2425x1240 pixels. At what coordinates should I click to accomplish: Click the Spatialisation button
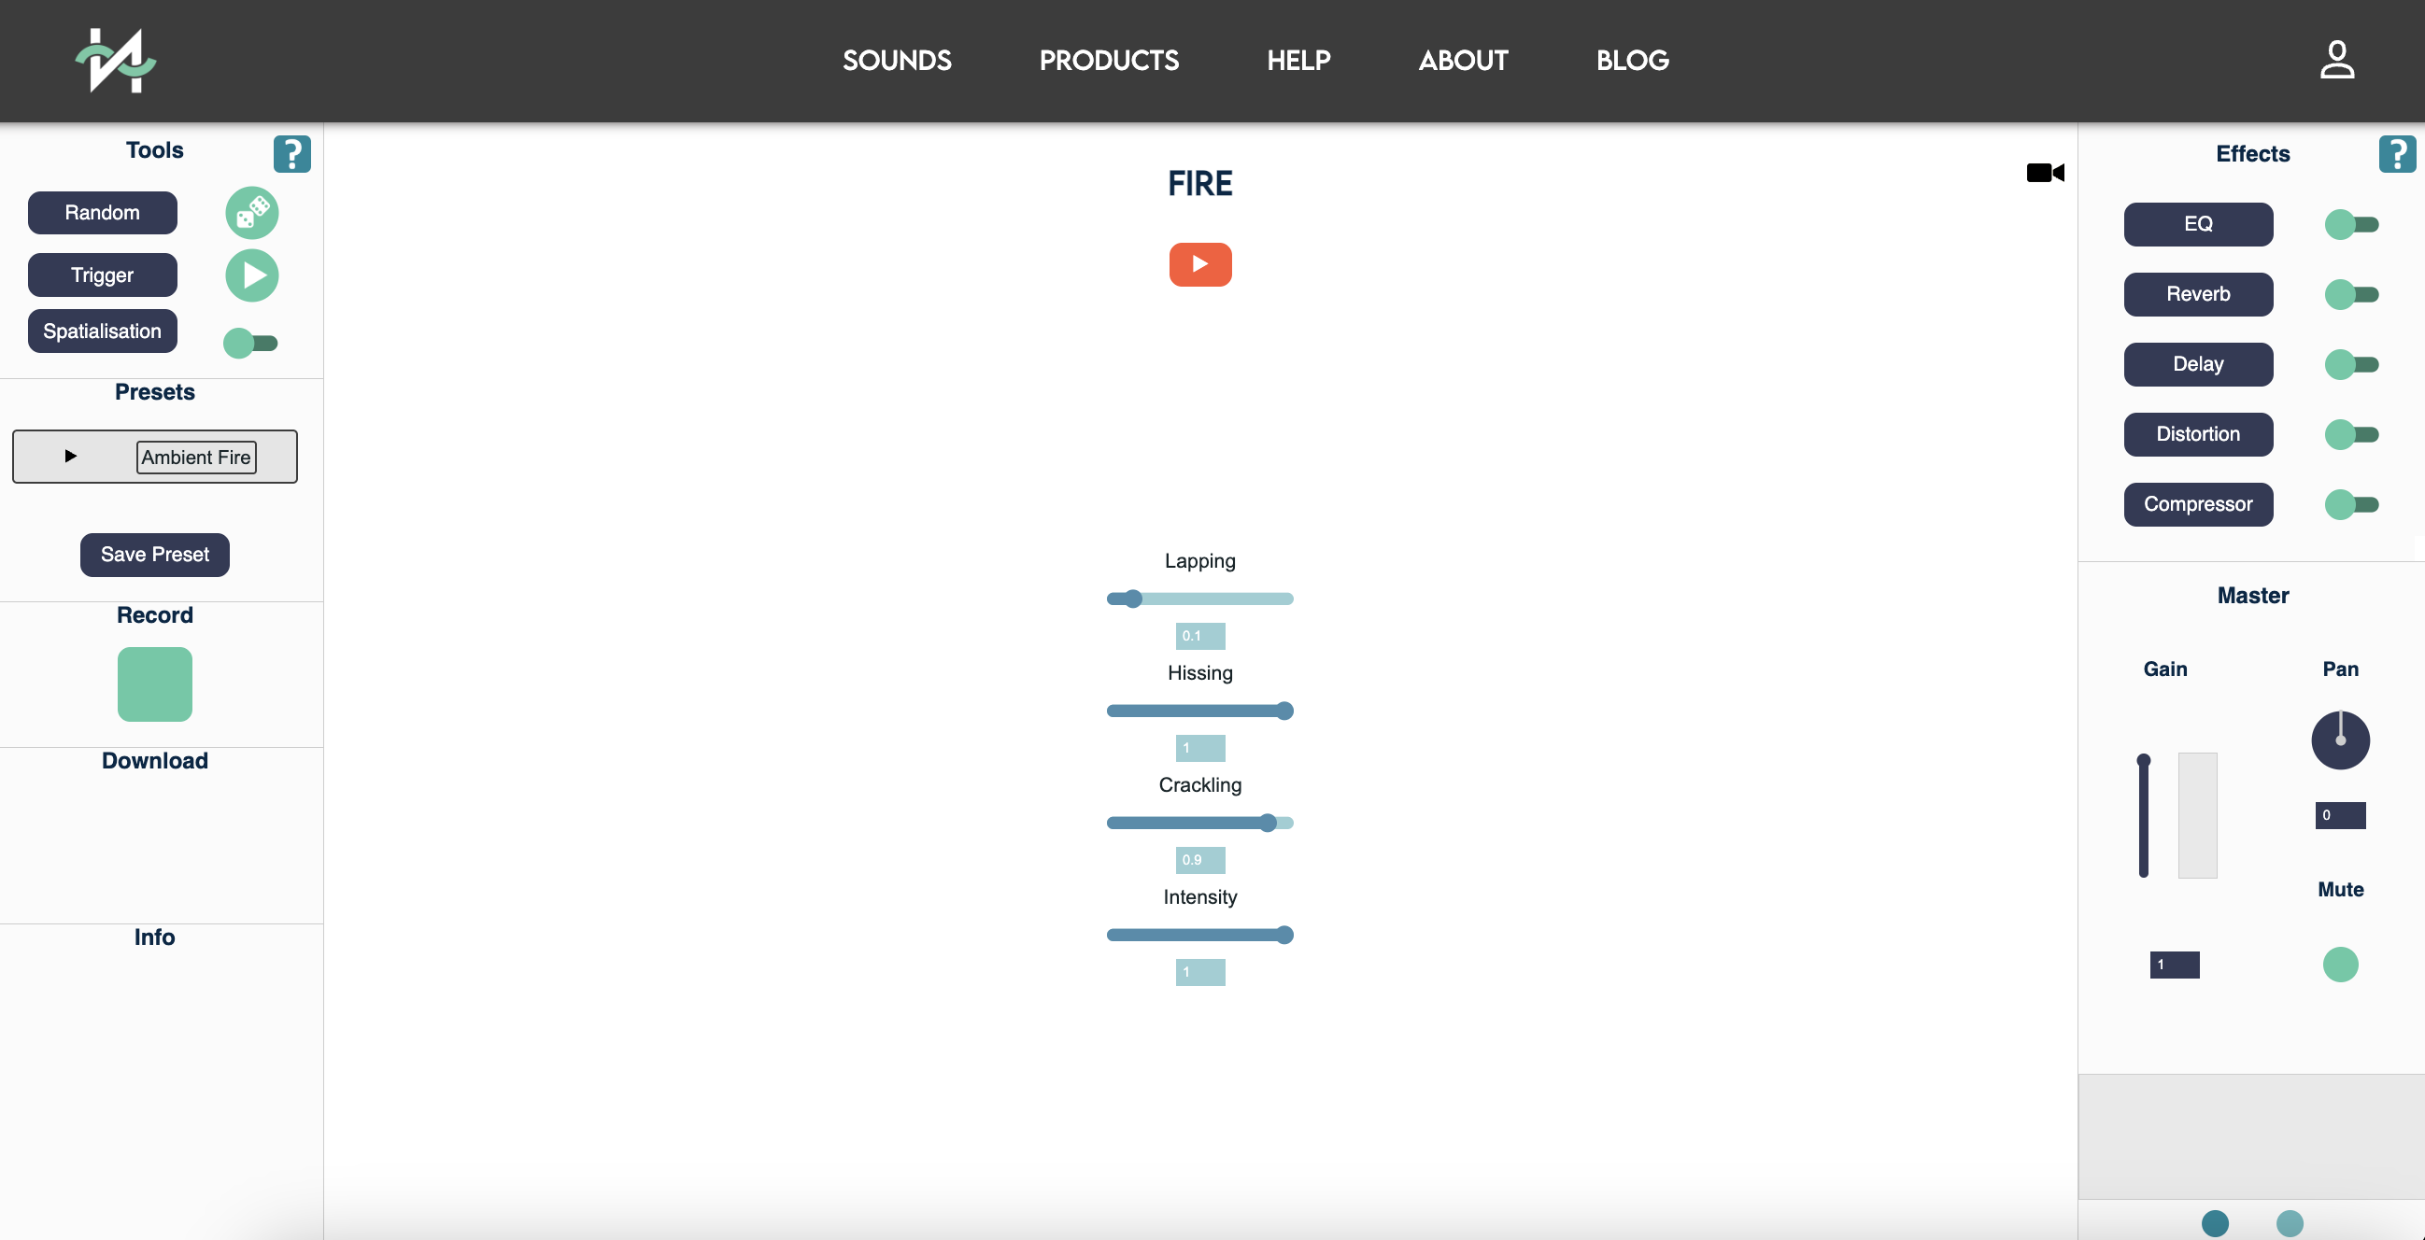pos(103,331)
